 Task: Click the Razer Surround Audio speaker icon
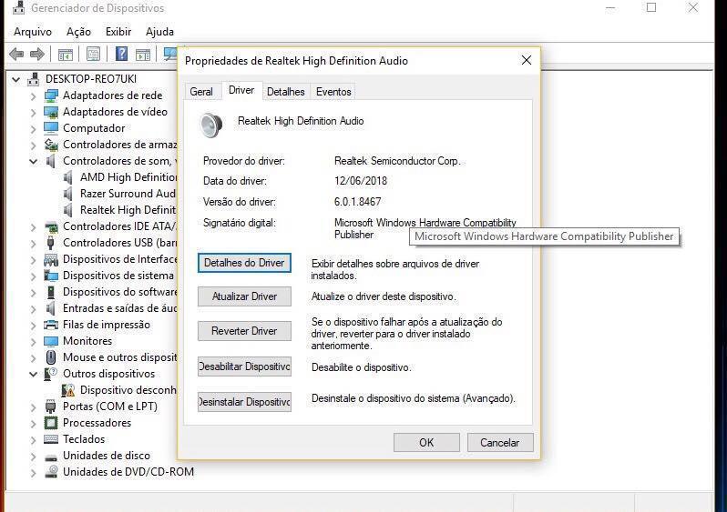[68, 194]
